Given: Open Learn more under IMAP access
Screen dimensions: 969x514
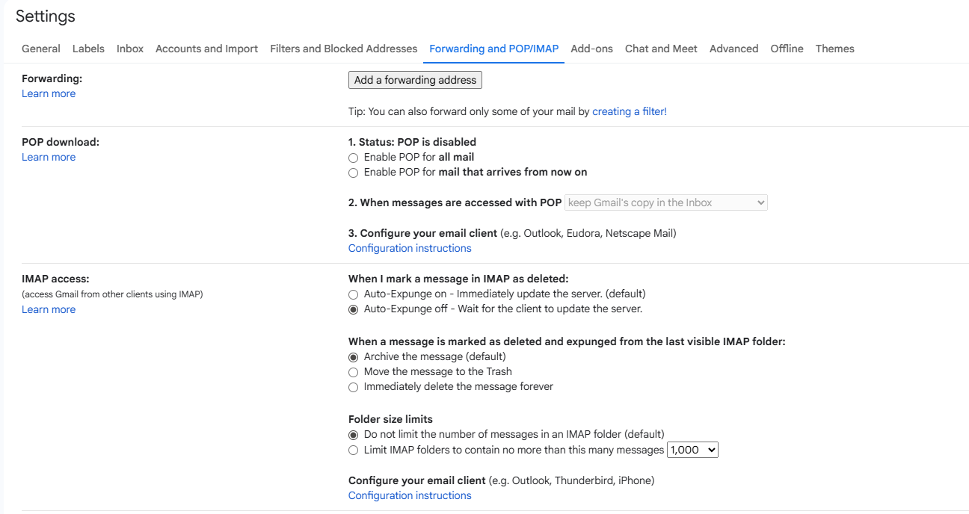Looking at the screenshot, I should coord(49,309).
